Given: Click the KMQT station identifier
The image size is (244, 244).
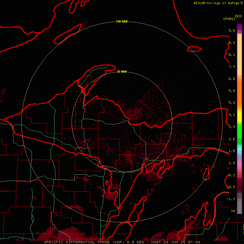Looking at the screenshot, I should point(156,242).
